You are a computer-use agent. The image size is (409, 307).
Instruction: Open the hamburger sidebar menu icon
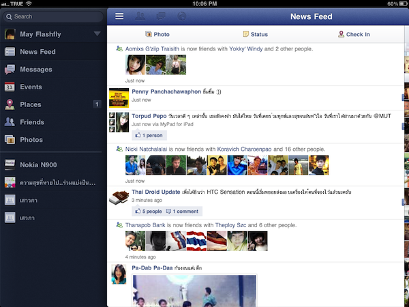point(119,16)
